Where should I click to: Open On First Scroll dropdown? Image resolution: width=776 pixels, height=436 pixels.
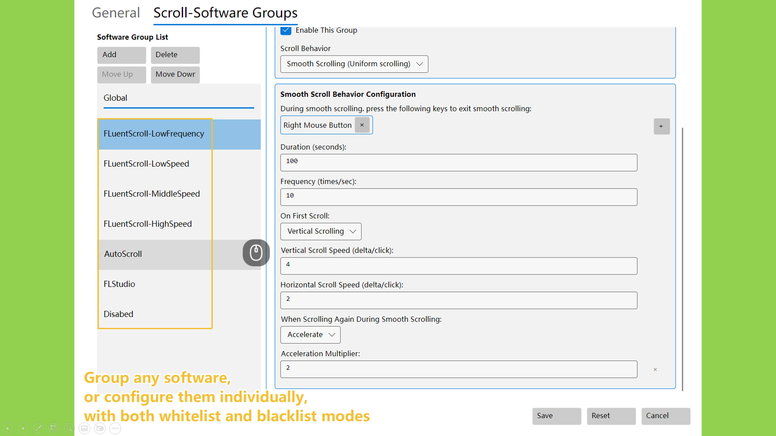[321, 231]
